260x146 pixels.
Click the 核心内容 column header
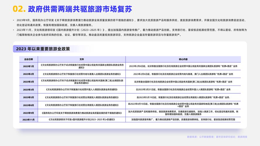click(183, 59)
